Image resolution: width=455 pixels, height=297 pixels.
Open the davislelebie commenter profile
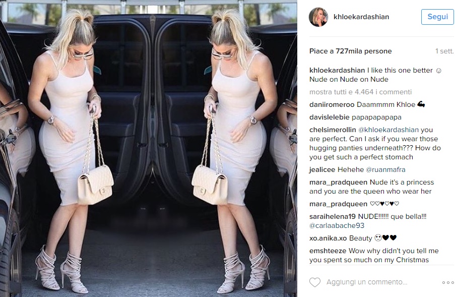330,117
